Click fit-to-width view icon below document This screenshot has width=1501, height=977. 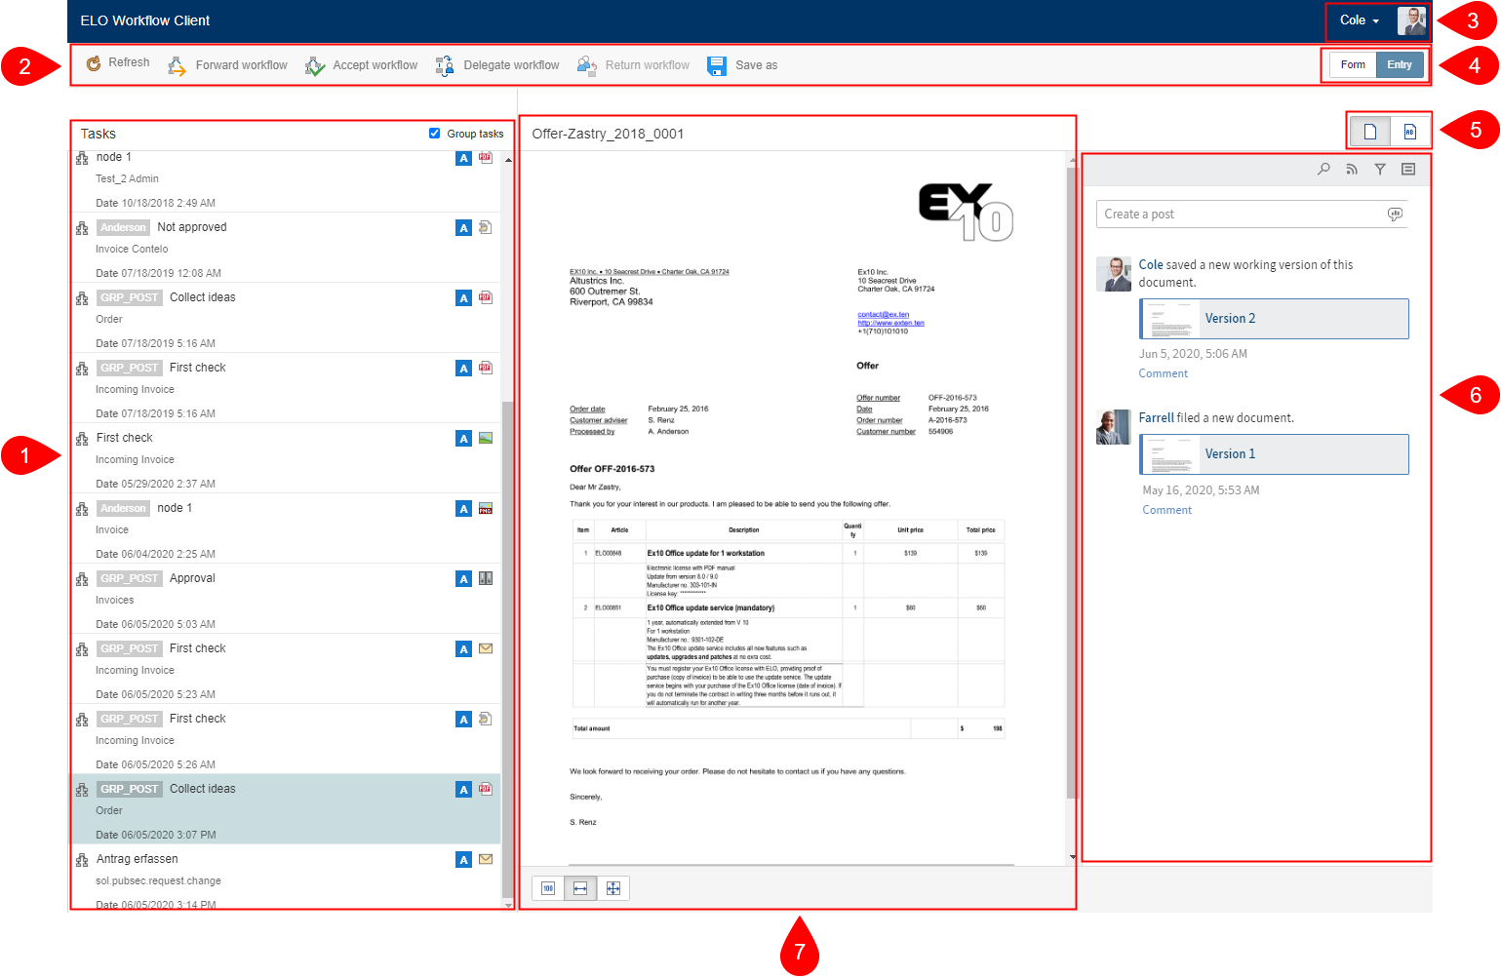pos(580,888)
